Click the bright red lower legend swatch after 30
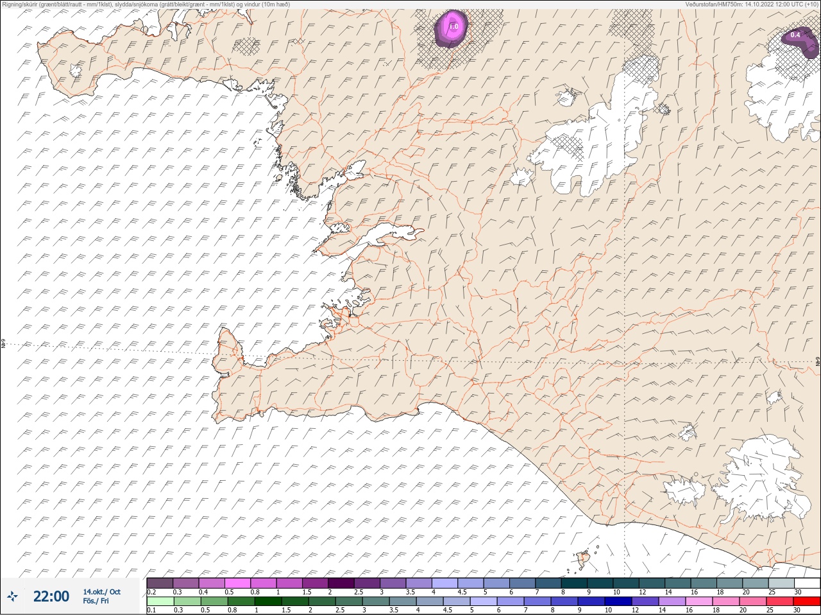 [x=807, y=602]
